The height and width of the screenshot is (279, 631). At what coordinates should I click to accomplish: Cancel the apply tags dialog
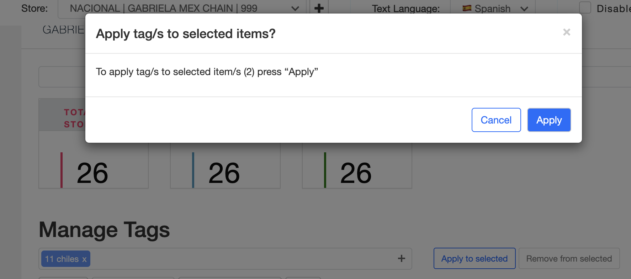pyautogui.click(x=496, y=120)
